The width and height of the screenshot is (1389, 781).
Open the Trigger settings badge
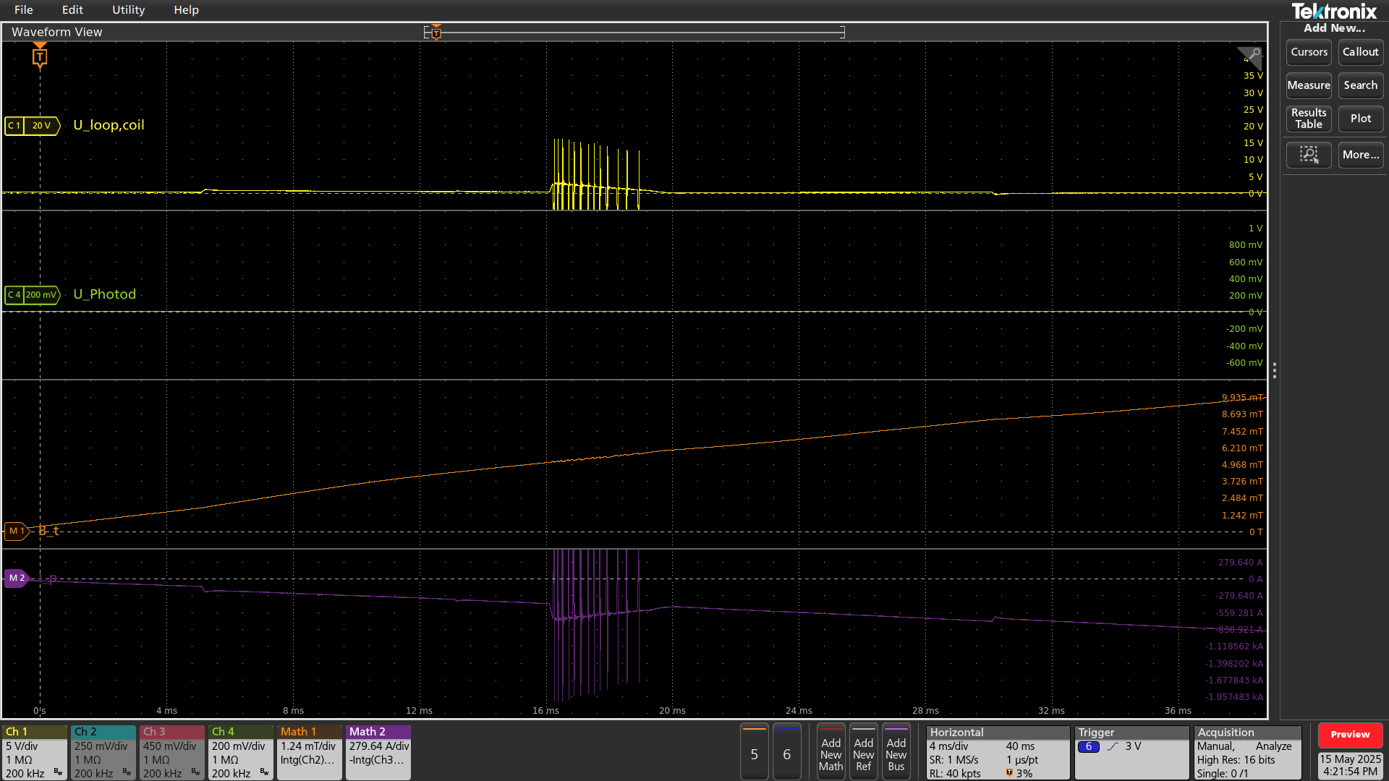tap(1131, 753)
